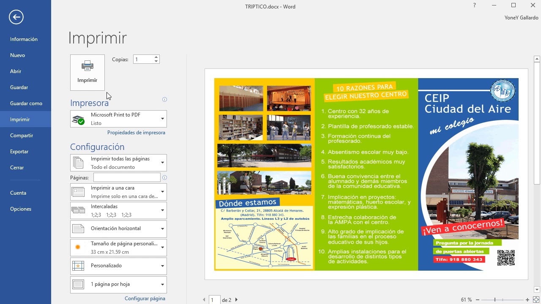Image resolution: width=541 pixels, height=304 pixels.
Task: Open Help with the question mark icon
Action: point(475,5)
